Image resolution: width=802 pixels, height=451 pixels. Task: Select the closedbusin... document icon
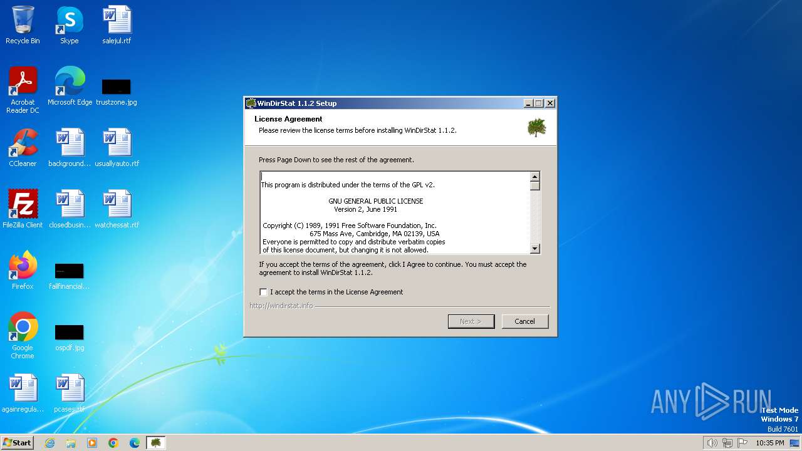pyautogui.click(x=70, y=209)
